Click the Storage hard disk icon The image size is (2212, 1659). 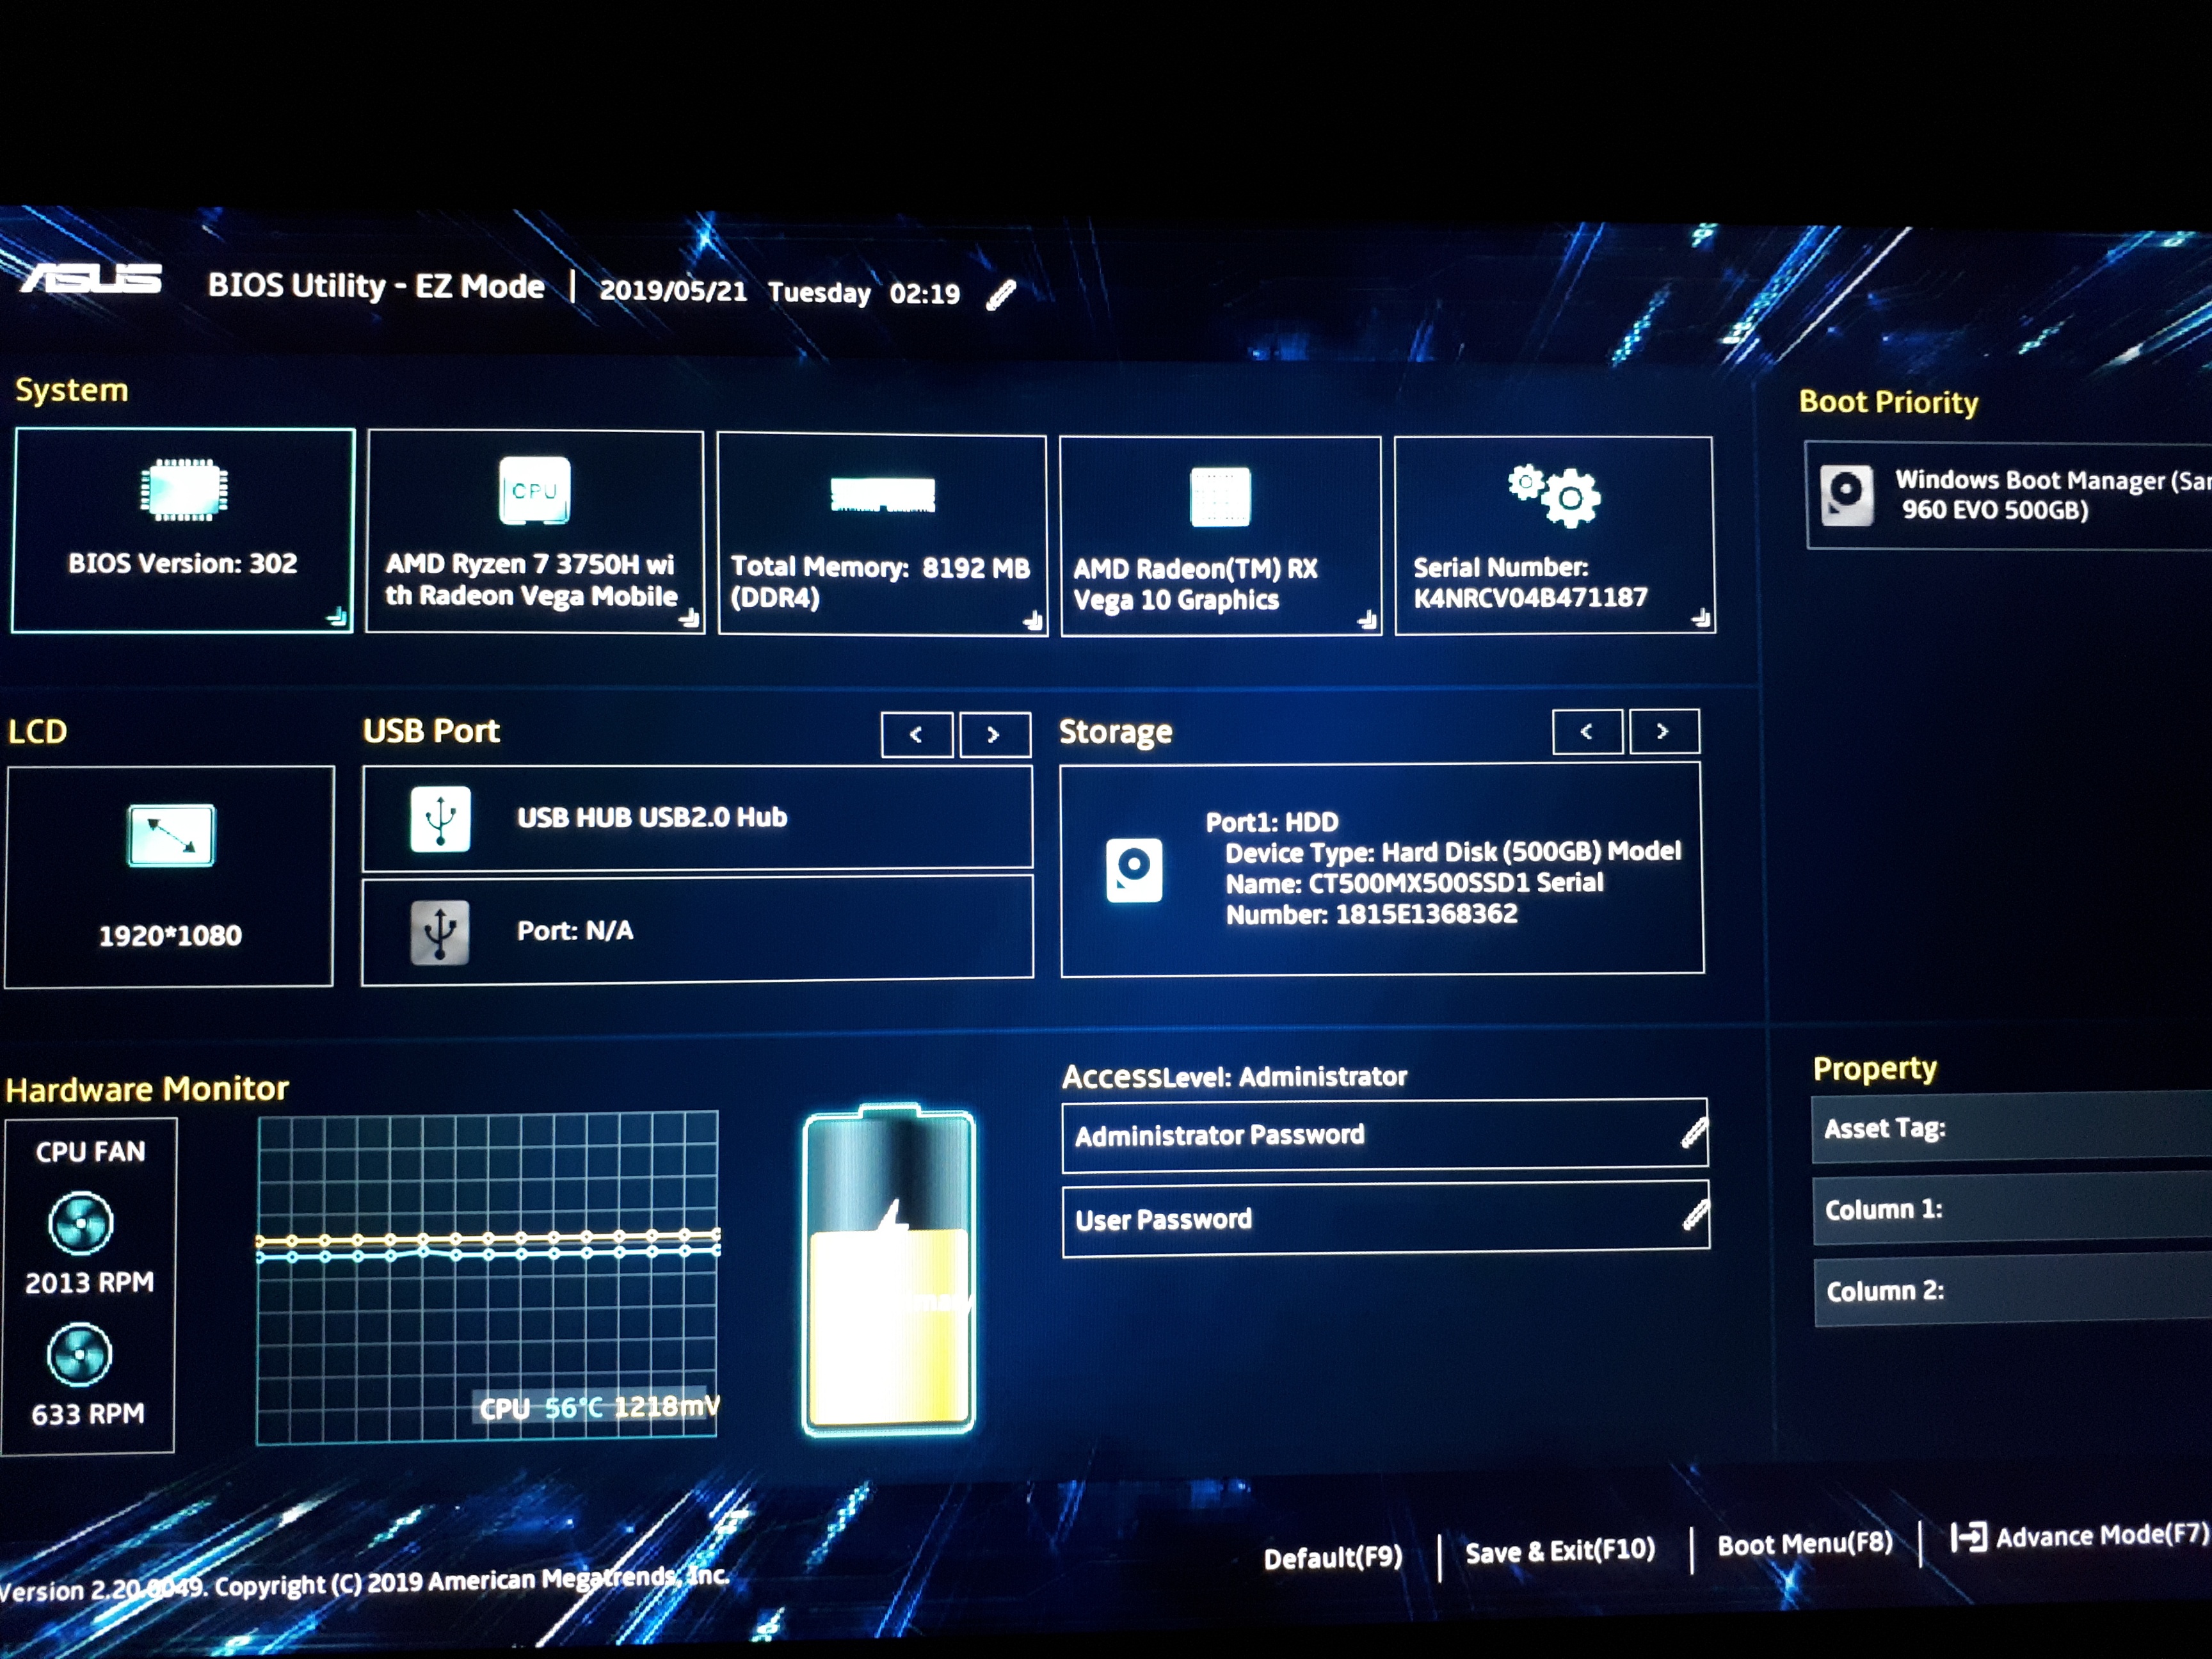(1134, 870)
